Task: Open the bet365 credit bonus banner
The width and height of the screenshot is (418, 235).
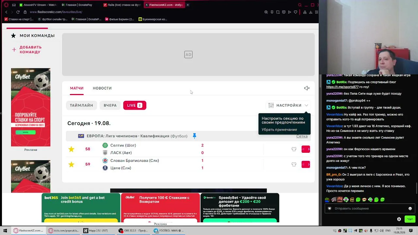Action: tap(81, 208)
